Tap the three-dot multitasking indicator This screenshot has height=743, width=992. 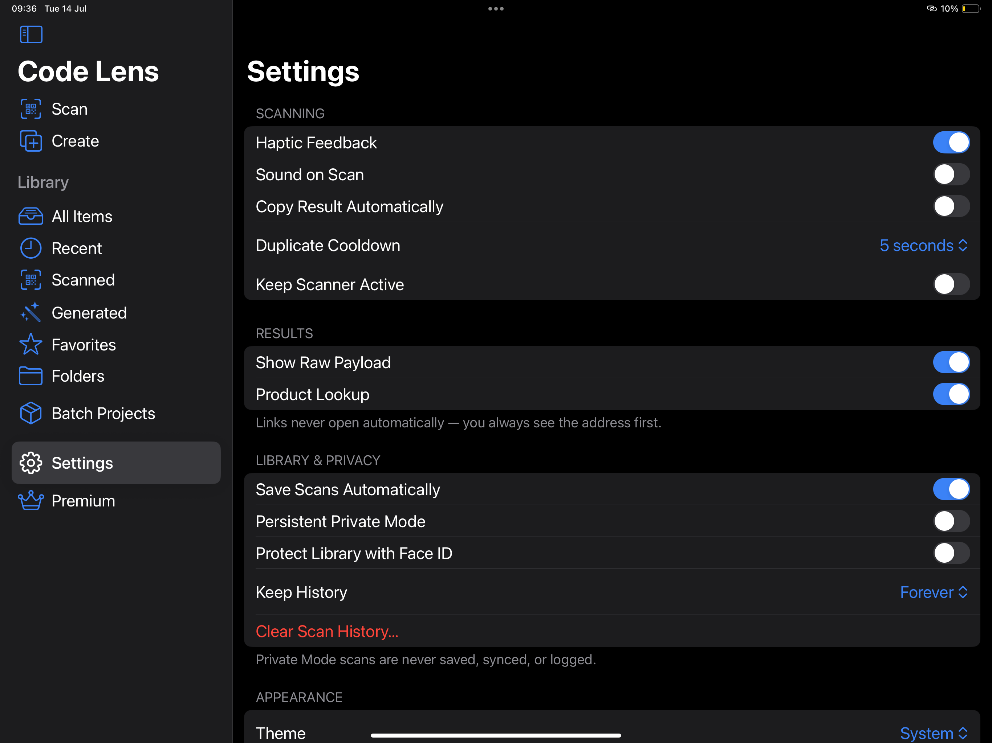coord(496,8)
